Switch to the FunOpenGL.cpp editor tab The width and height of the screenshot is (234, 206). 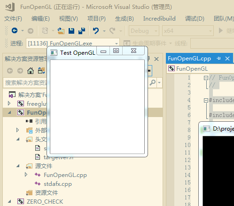tap(189, 59)
